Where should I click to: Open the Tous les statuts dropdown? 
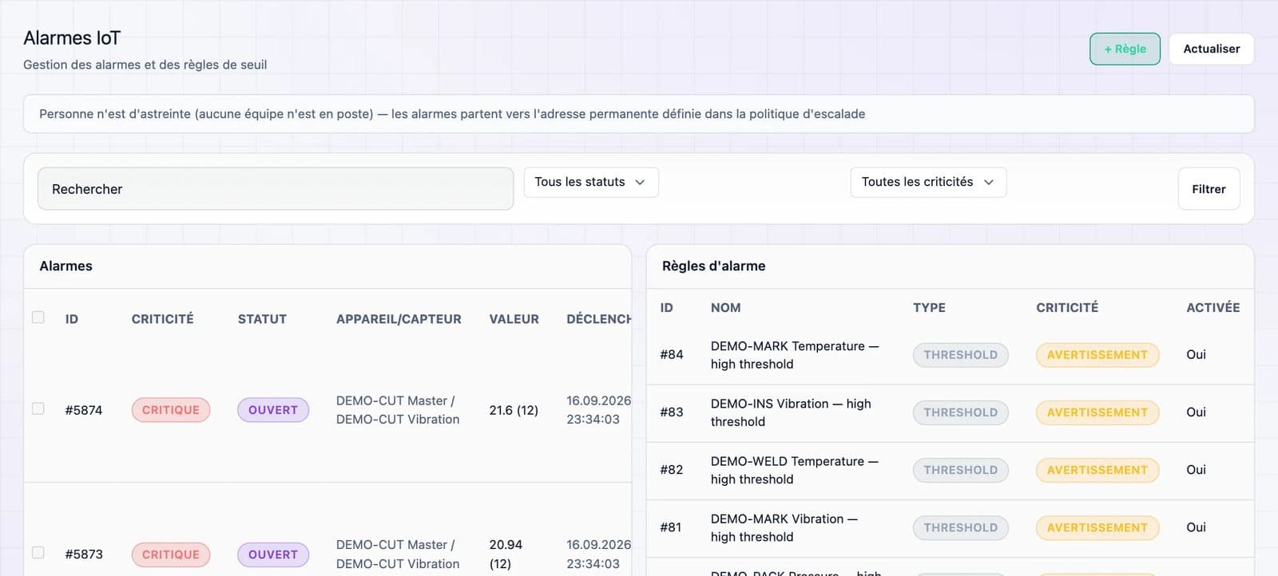(x=591, y=182)
